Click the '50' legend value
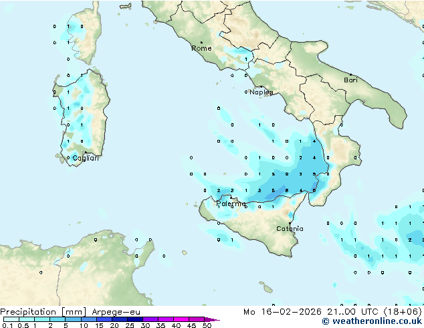Screen dimensions: 424x328 click(x=207, y=325)
